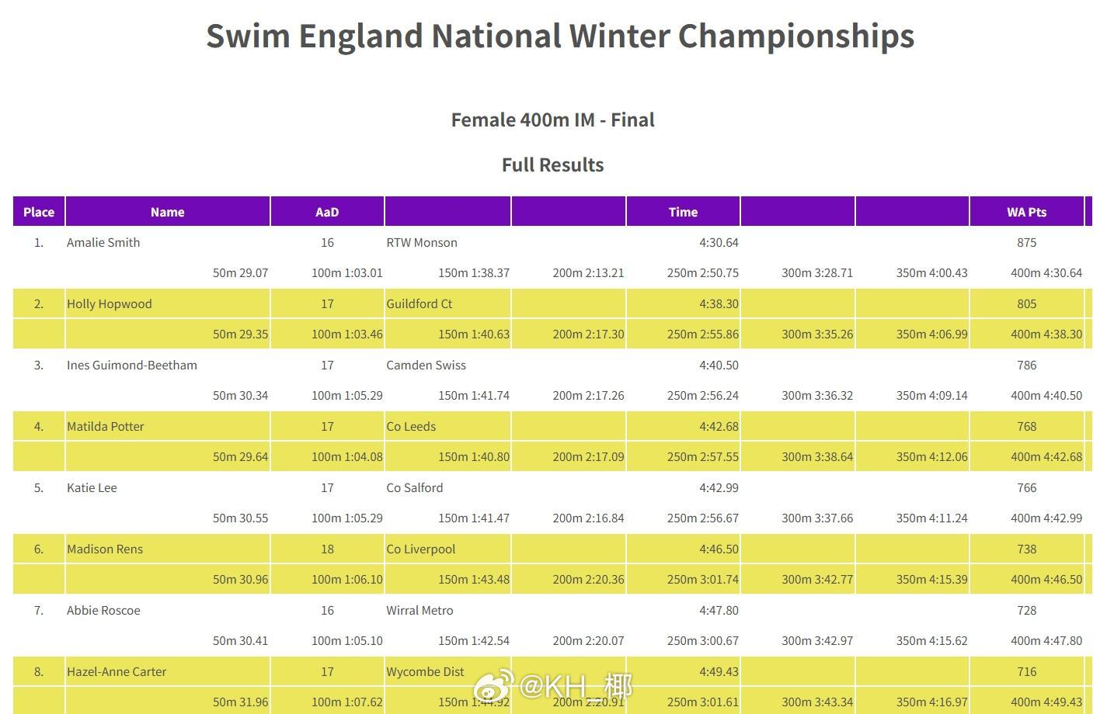
Task: Click the RTW Monson club cell
Action: point(422,242)
